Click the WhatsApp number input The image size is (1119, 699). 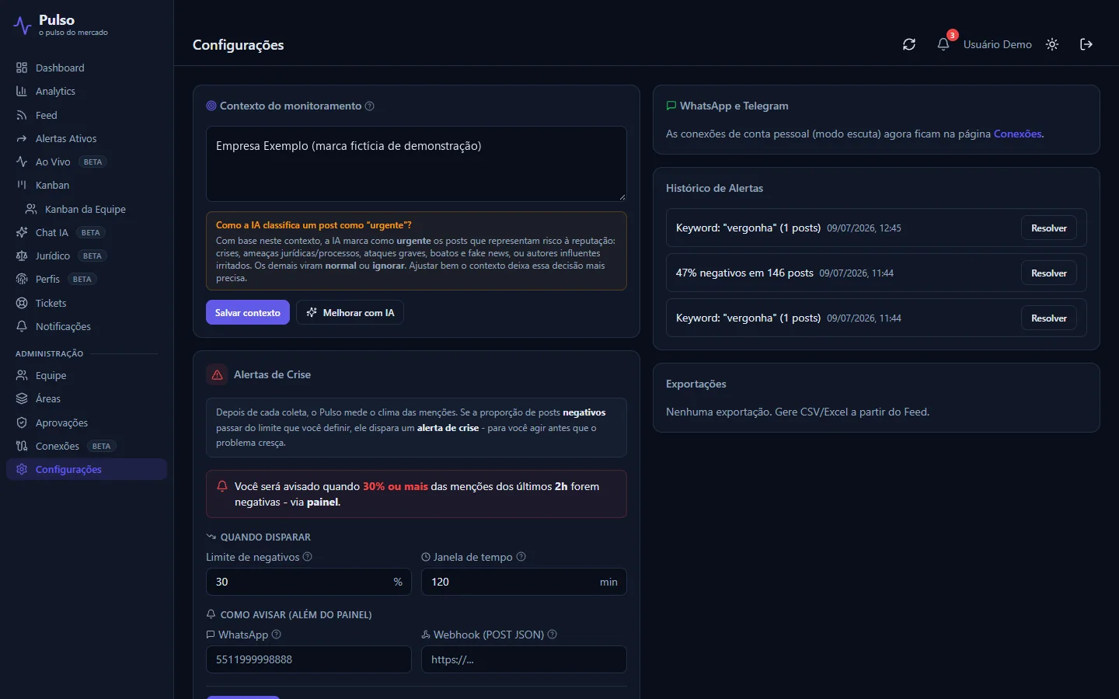click(x=309, y=659)
